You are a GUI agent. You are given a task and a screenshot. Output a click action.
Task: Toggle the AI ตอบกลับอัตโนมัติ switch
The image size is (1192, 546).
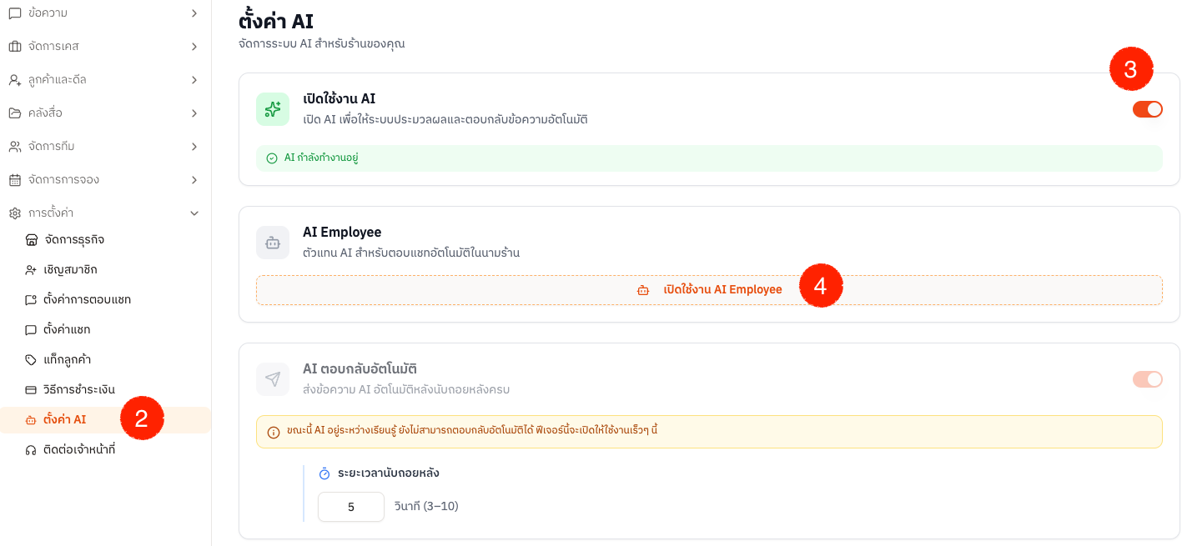1147,379
